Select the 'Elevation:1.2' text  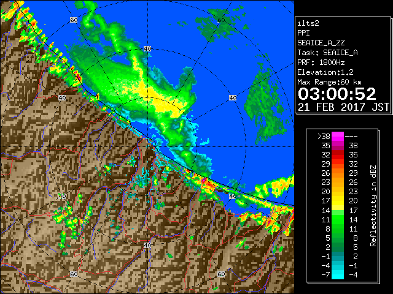325,72
